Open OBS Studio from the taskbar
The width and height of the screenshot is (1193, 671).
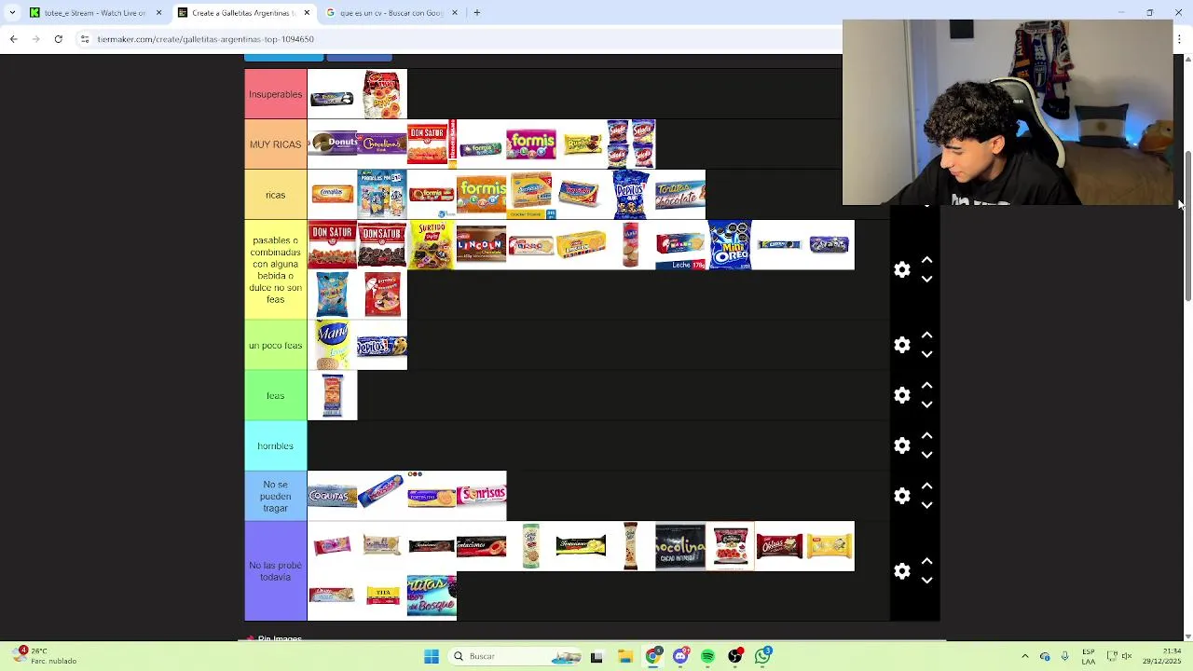click(735, 656)
